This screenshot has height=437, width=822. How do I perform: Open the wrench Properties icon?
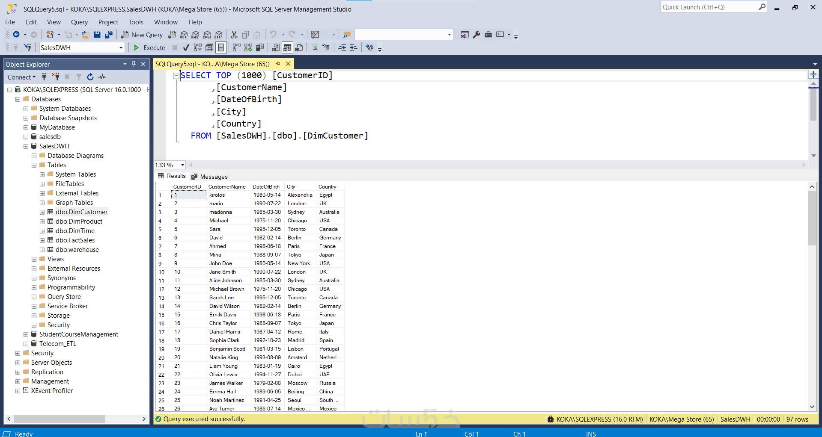477,35
